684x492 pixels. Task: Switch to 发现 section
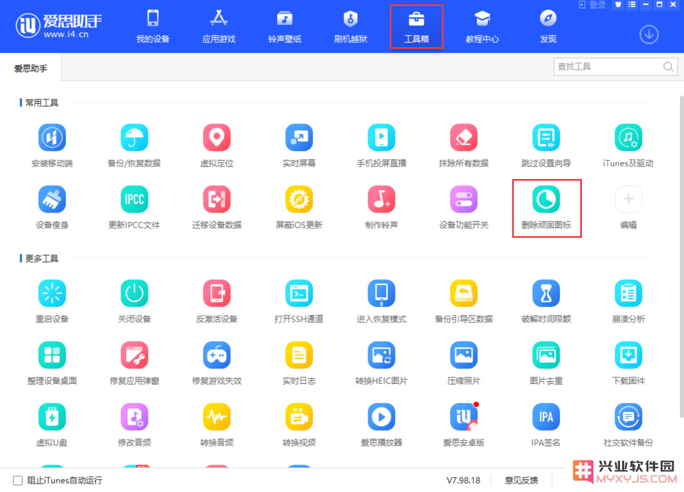click(x=548, y=27)
